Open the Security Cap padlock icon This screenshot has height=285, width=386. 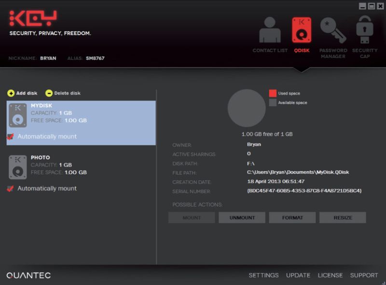tap(365, 29)
